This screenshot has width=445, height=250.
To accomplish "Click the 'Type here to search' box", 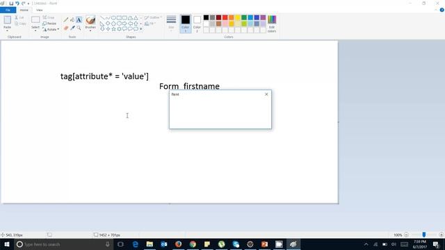I will [63, 244].
